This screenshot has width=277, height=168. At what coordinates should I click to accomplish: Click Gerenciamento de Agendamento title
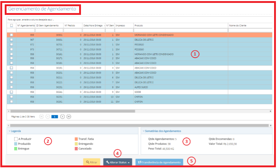pos(42,9)
